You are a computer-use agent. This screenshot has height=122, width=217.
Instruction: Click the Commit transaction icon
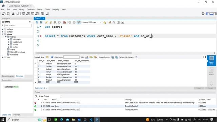(x=70, y=22)
